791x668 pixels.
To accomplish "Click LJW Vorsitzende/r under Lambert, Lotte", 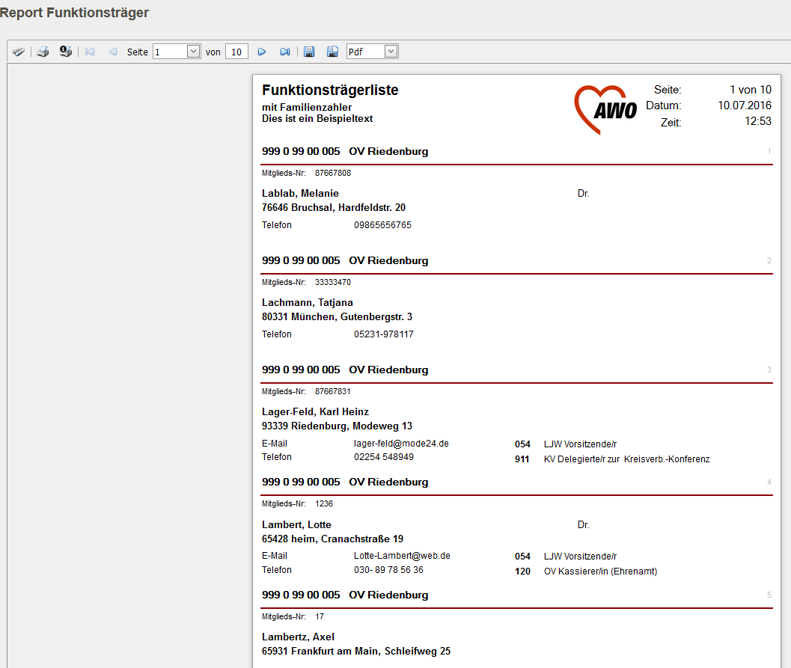I will click(580, 556).
